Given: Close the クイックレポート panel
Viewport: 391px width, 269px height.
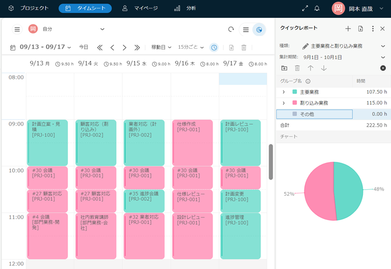Looking at the screenshot, I should tap(382, 28).
